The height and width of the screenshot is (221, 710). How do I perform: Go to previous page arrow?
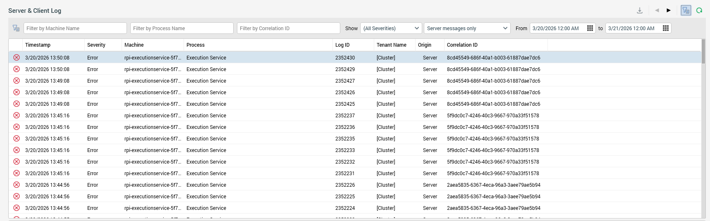(657, 10)
